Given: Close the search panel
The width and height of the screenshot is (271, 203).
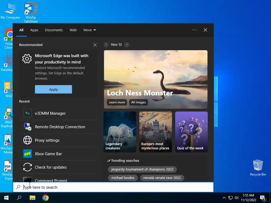Looking at the screenshot, I should 205,30.
